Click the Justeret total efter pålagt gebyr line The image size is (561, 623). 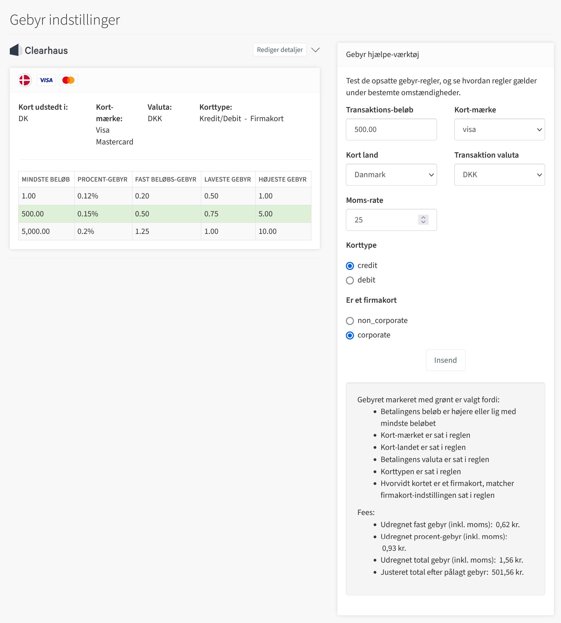click(x=452, y=572)
